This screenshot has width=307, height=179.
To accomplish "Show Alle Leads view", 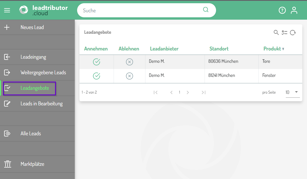I will pos(31,134).
